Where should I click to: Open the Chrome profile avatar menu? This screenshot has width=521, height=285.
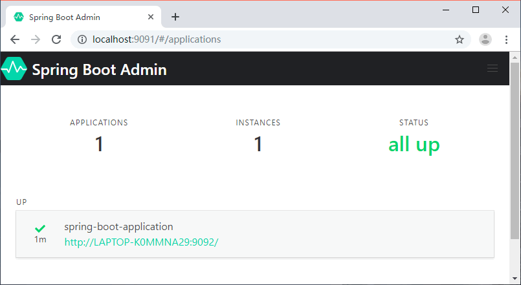(485, 39)
